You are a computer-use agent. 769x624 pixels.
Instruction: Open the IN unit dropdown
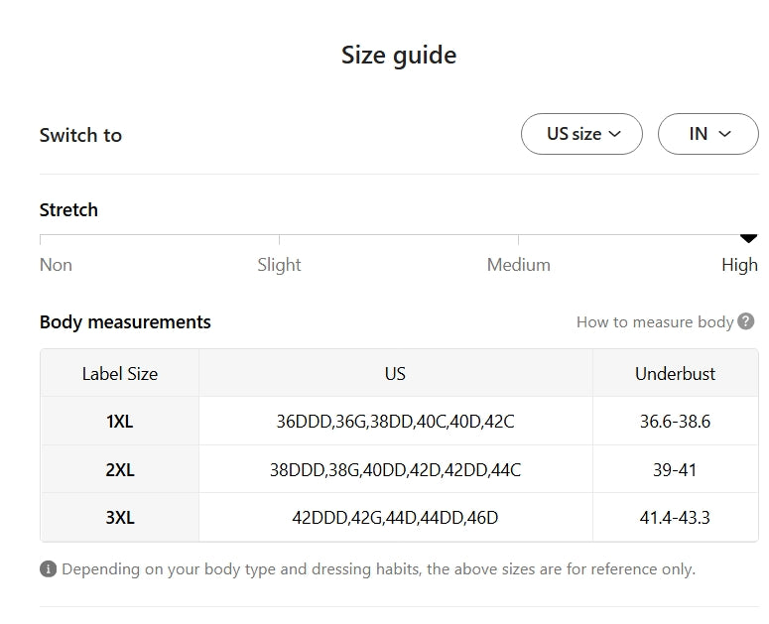point(707,134)
